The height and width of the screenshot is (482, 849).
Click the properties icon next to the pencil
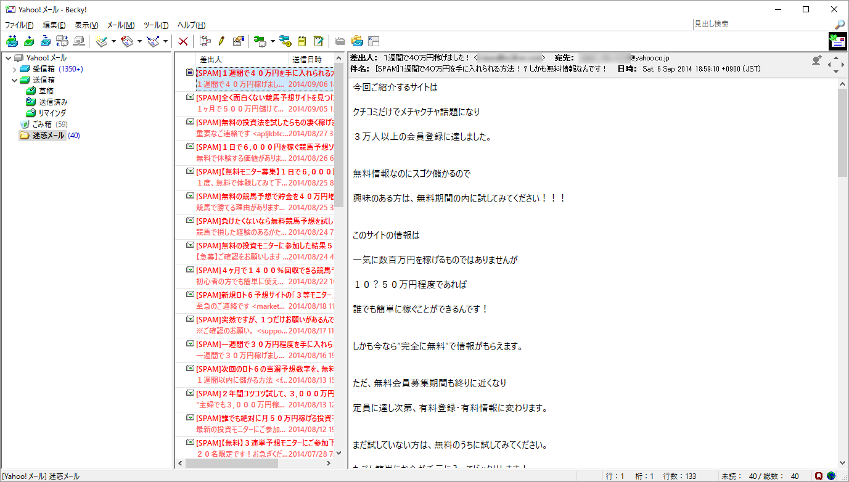[238, 41]
